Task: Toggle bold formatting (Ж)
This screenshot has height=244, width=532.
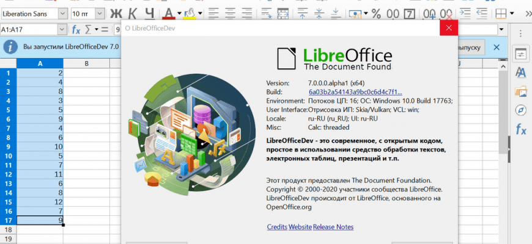Action: (x=116, y=13)
